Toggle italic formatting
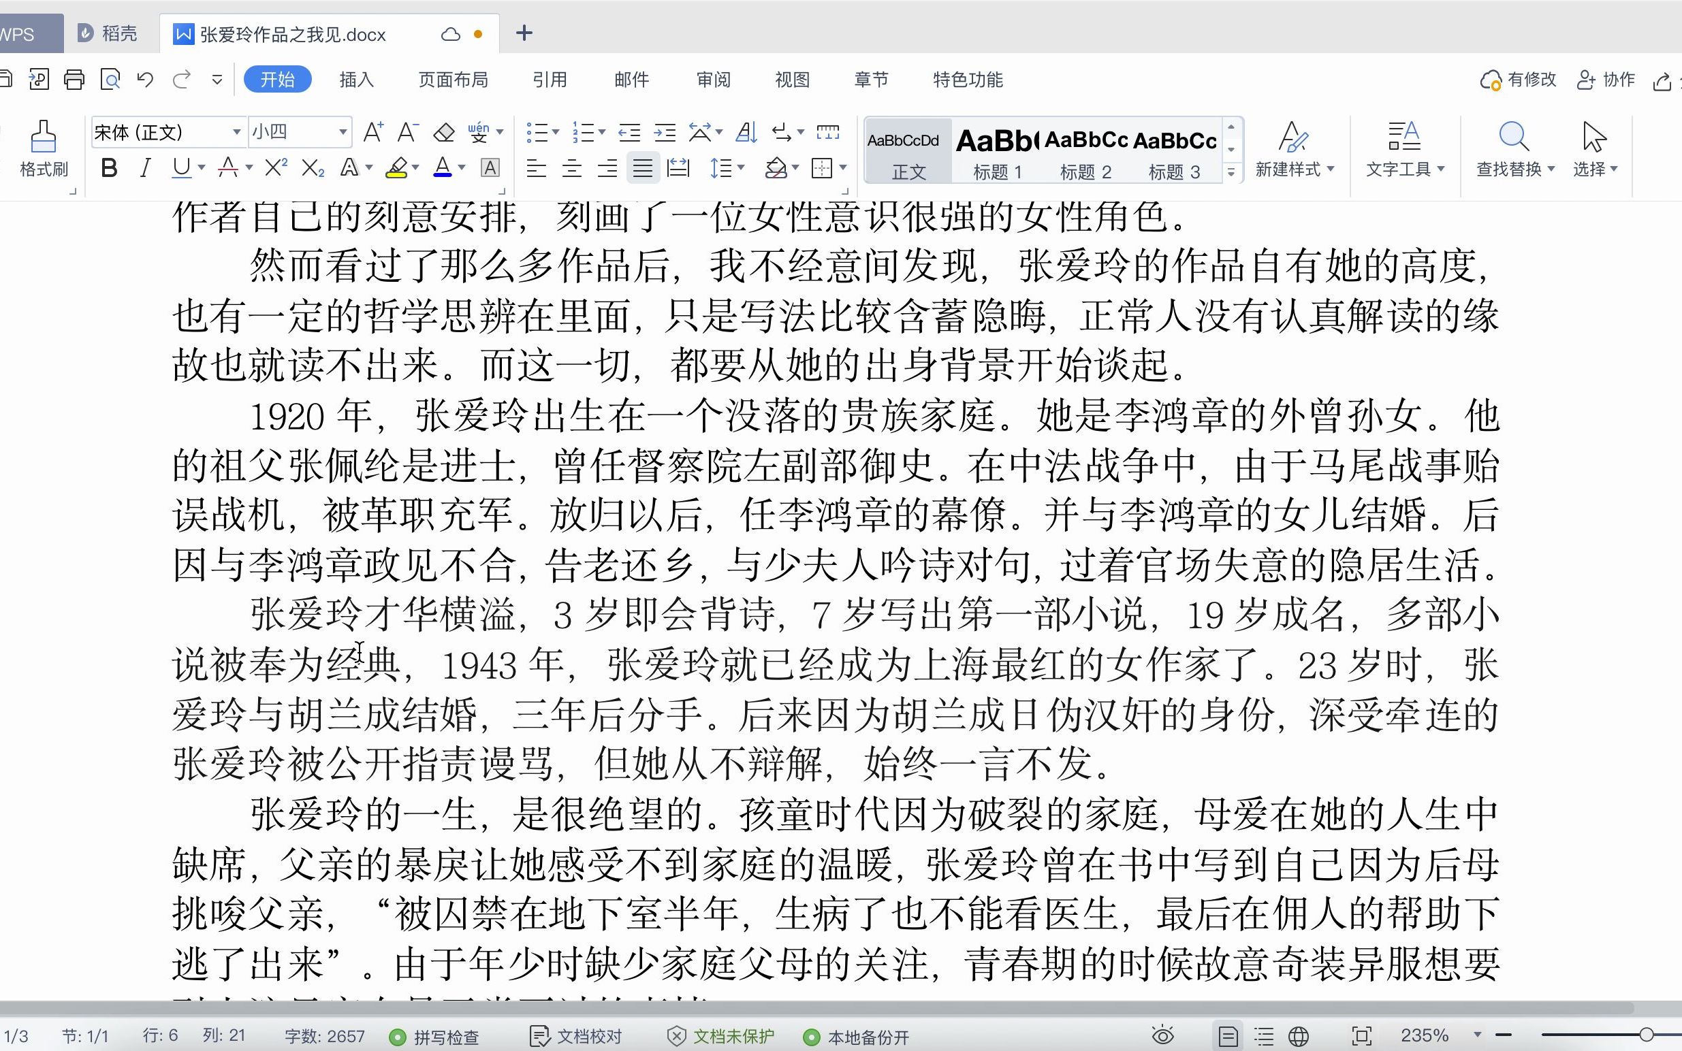The height and width of the screenshot is (1051, 1682). pos(145,168)
